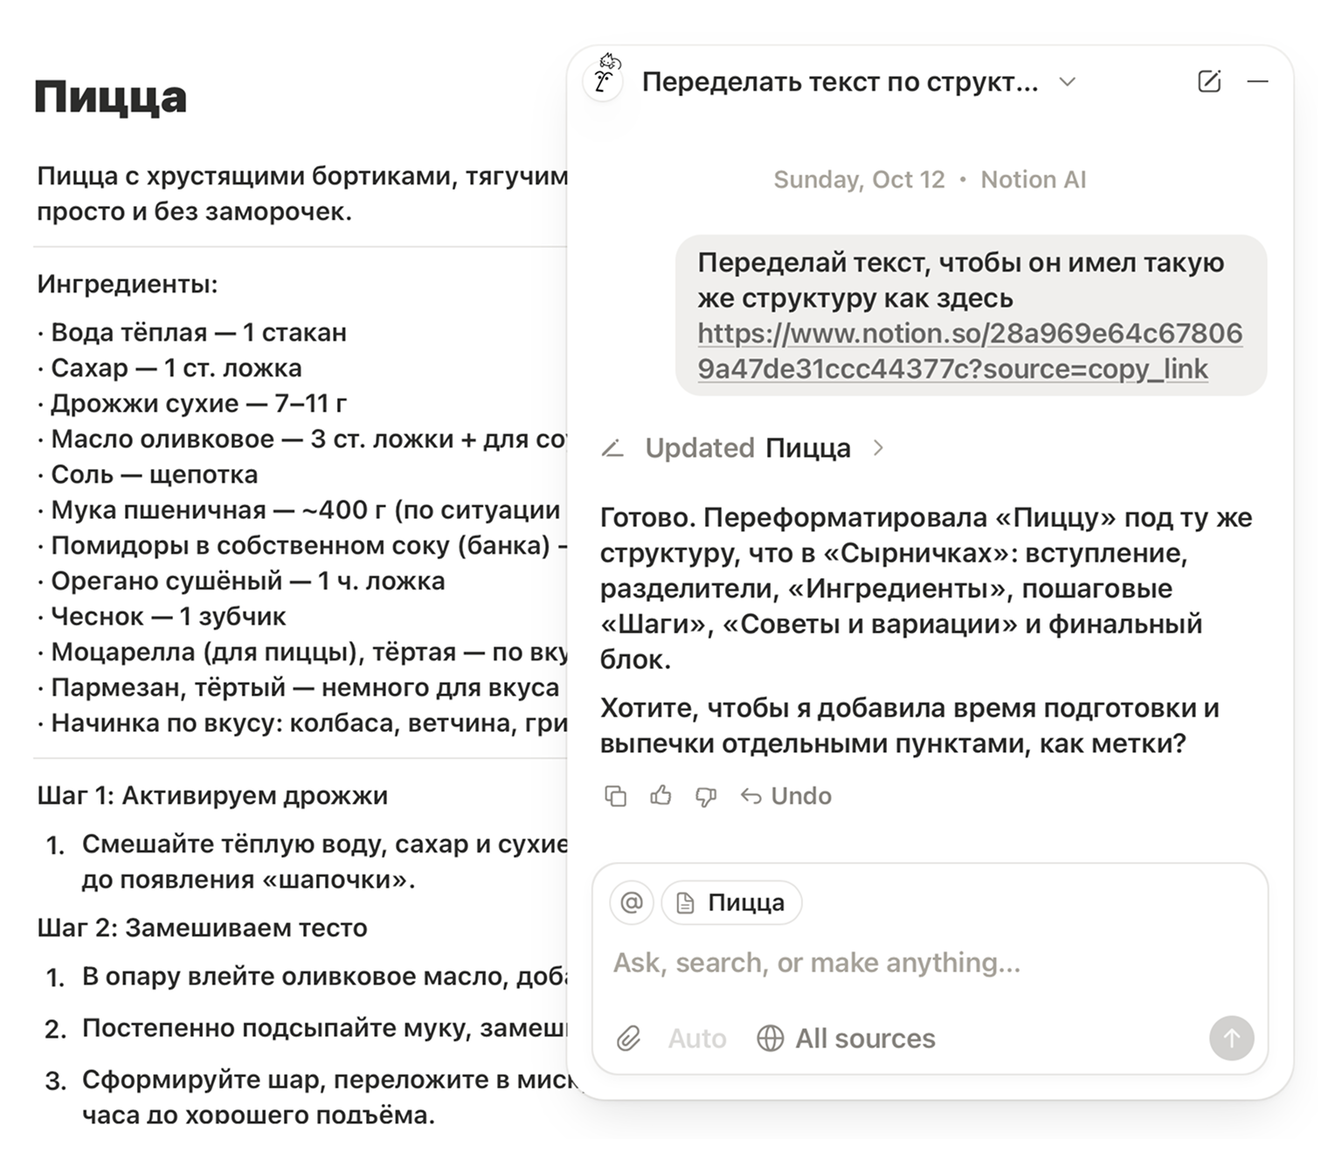Rate the response with thumbs down
The image size is (1328, 1153).
(x=705, y=796)
